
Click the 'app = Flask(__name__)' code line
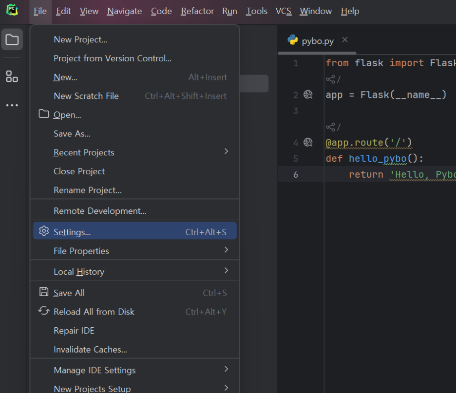point(386,95)
